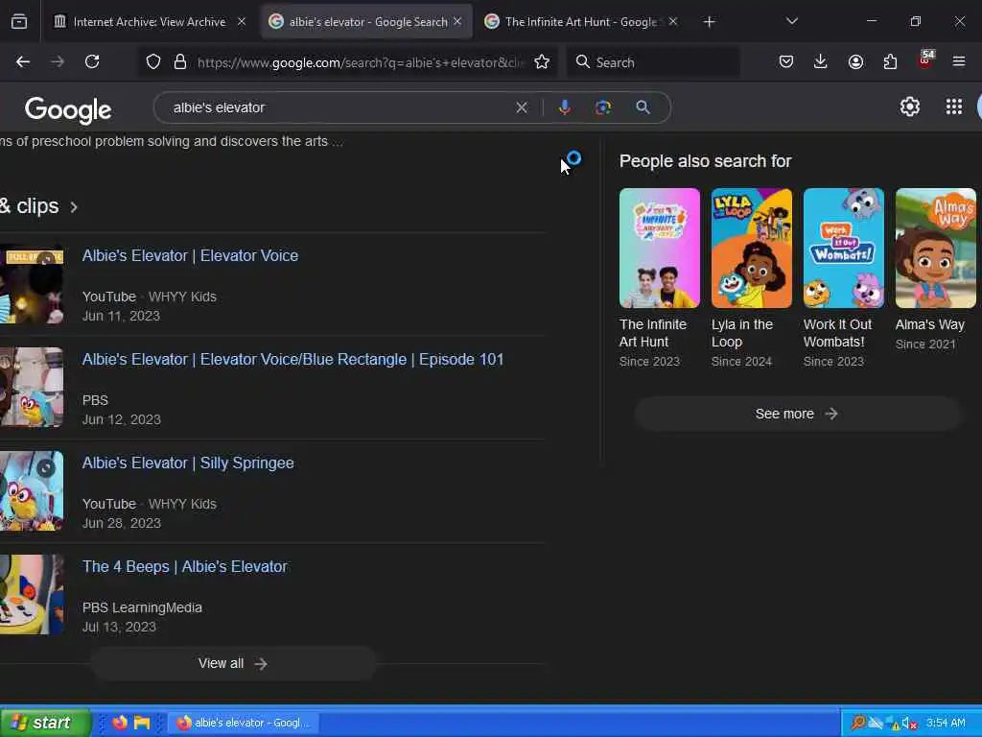Viewport: 982px width, 737px height.
Task: Launch Firefox from quick launch bar
Action: [120, 723]
